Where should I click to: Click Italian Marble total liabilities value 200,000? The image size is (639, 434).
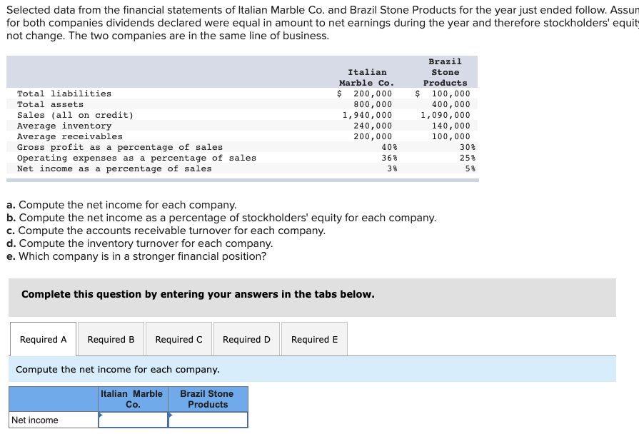point(373,94)
